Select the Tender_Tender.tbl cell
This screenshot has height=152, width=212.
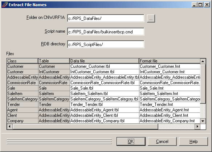tap(105, 104)
